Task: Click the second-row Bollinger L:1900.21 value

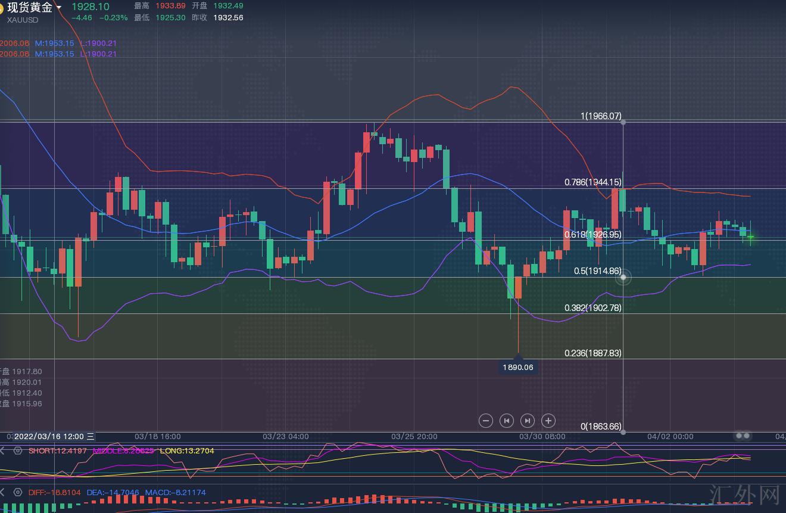Action: 98,54
